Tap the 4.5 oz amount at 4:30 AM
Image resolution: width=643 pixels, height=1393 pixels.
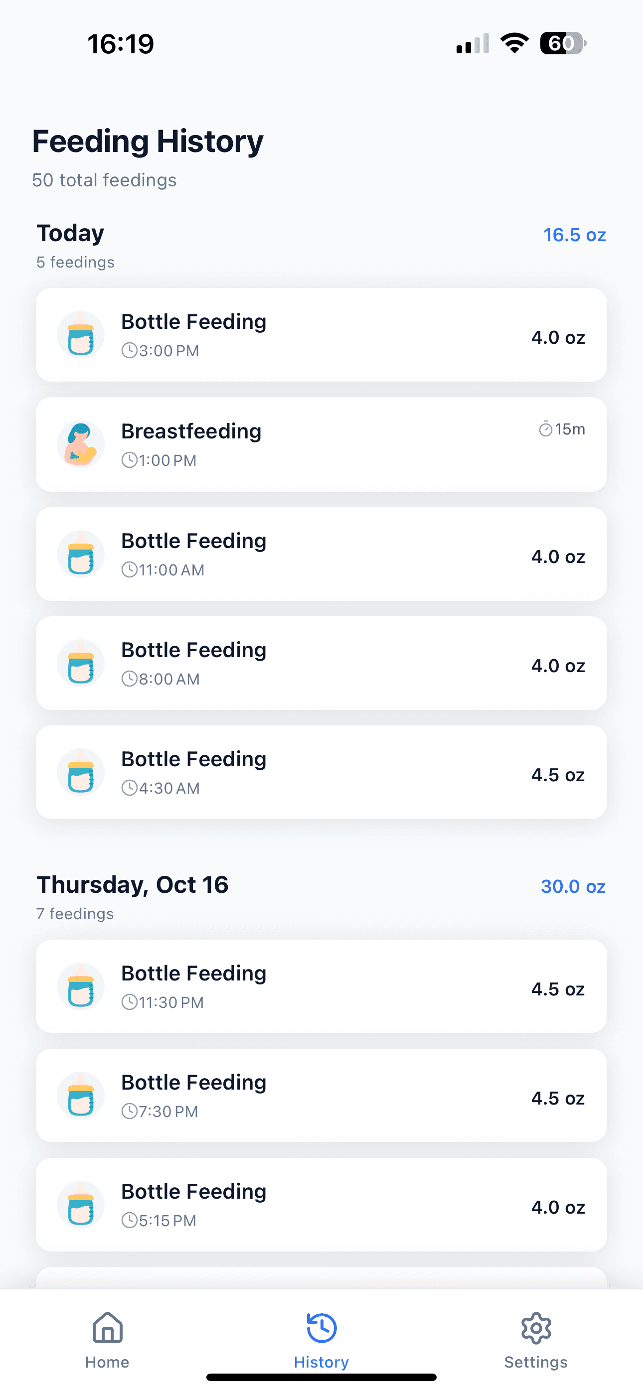558,775
